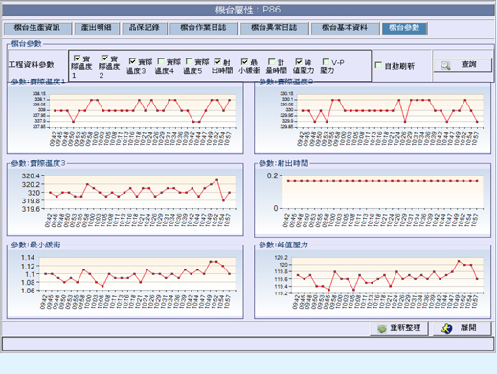Enable the 計量時間 checkbox
Screen dimensions: 497x374
pos(272,61)
